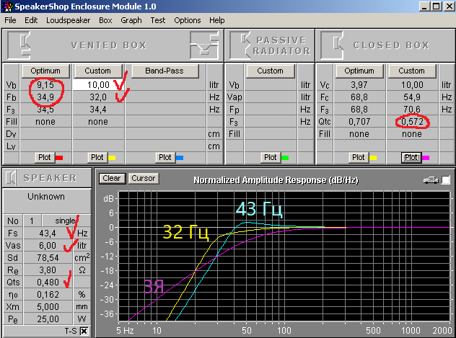Click vented Optimum Vb value 9,15
This screenshot has width=456, height=338.
tap(45, 85)
